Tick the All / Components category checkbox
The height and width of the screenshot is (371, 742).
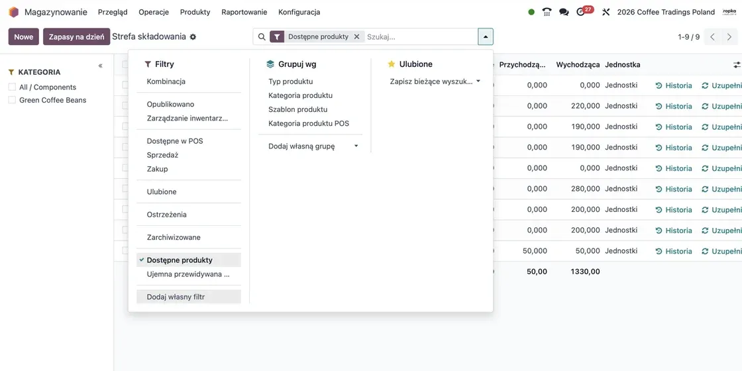[12, 87]
